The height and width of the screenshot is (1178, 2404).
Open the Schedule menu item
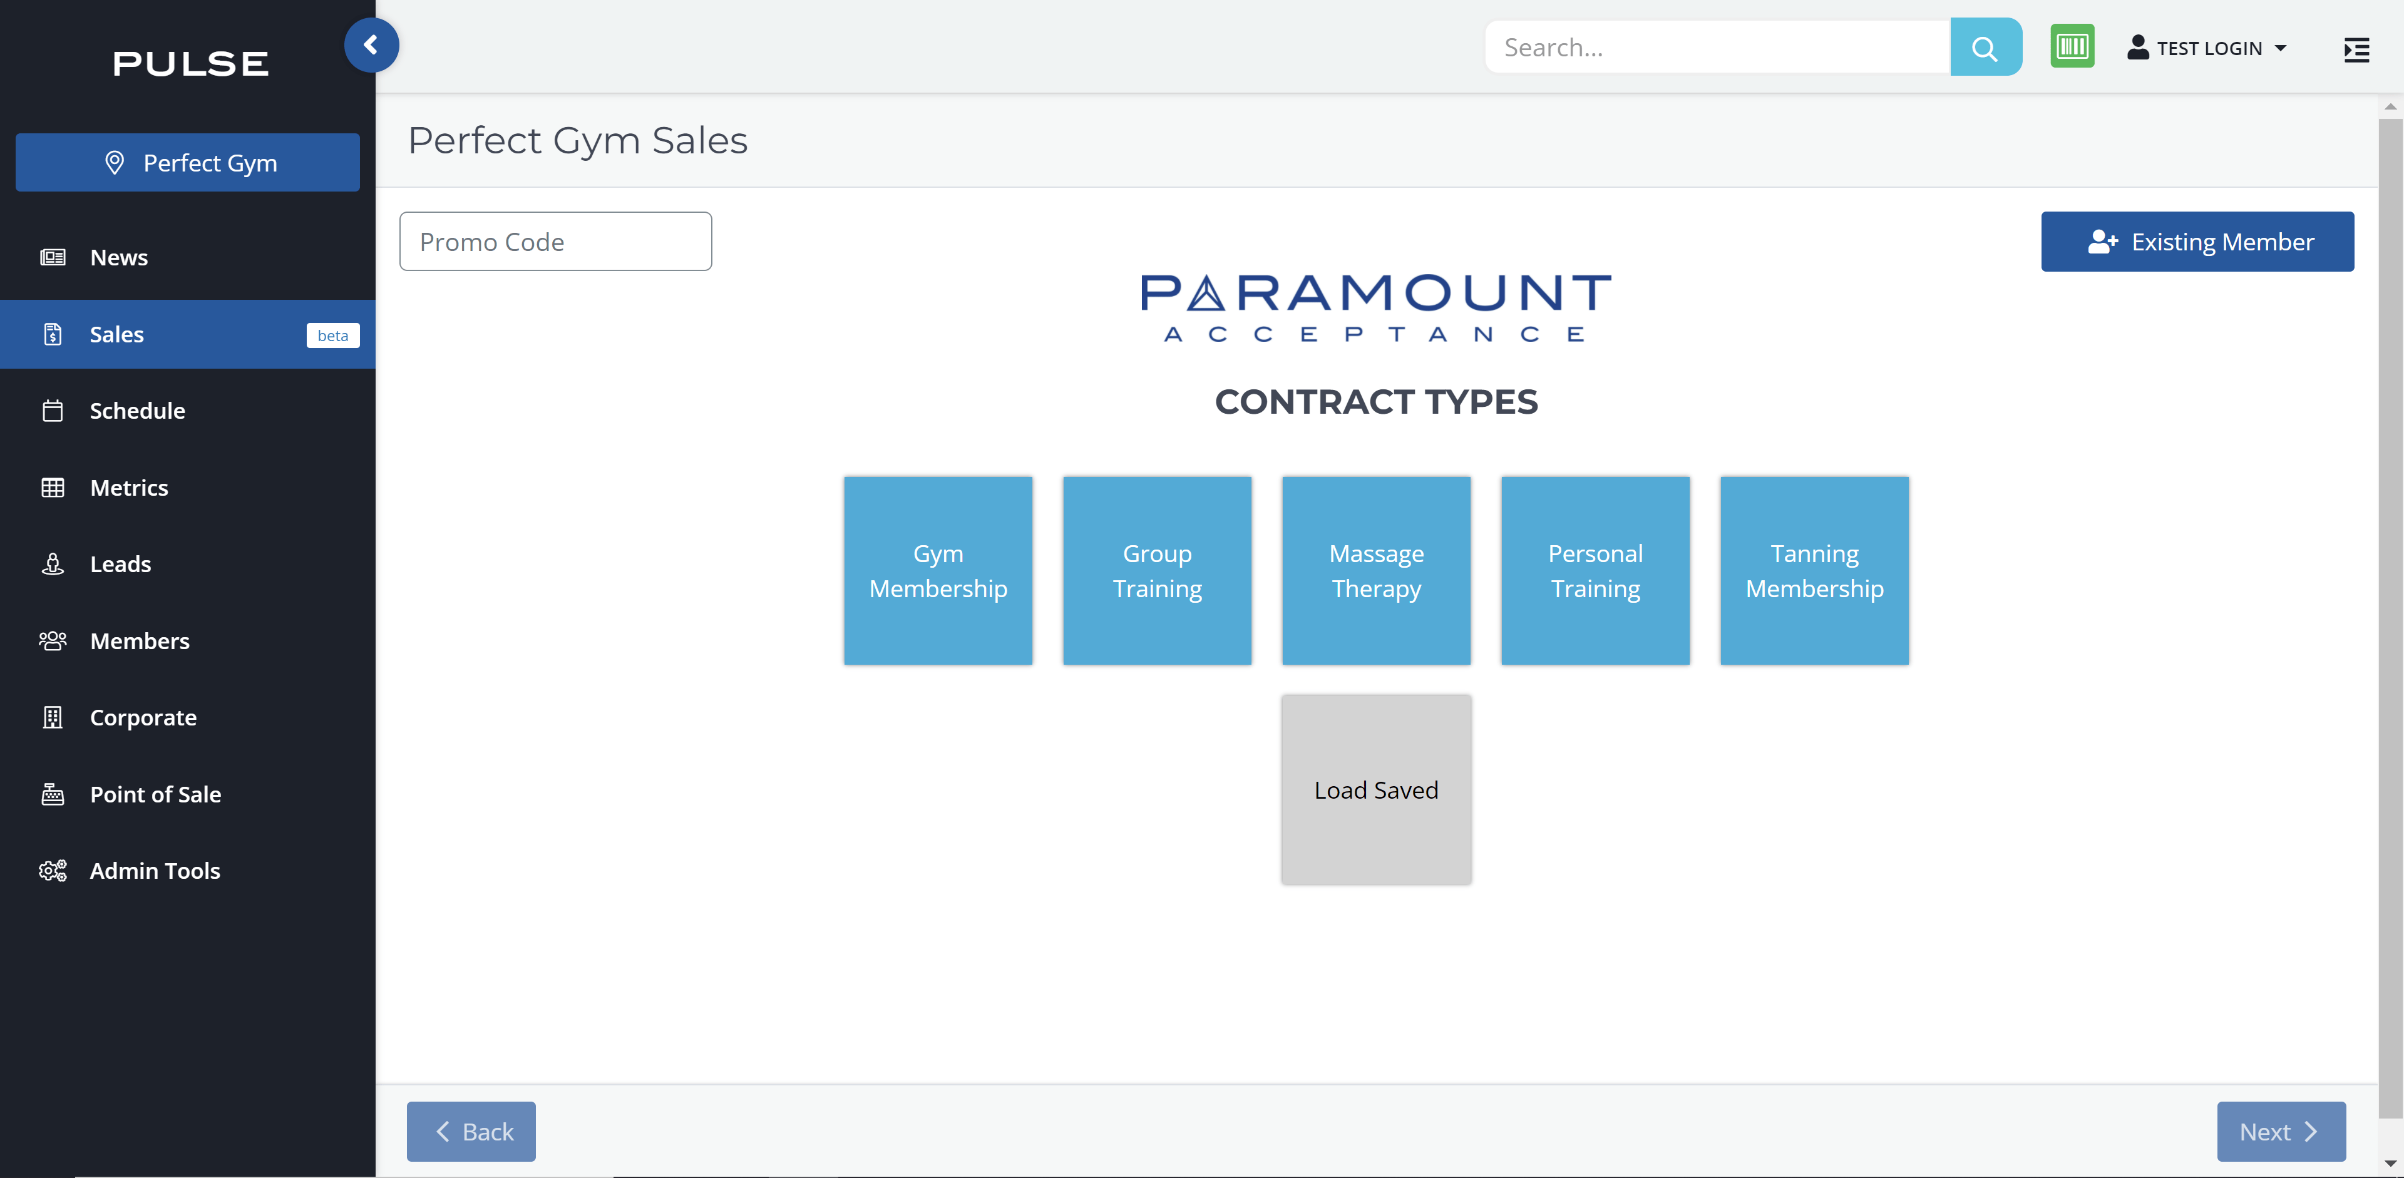188,411
